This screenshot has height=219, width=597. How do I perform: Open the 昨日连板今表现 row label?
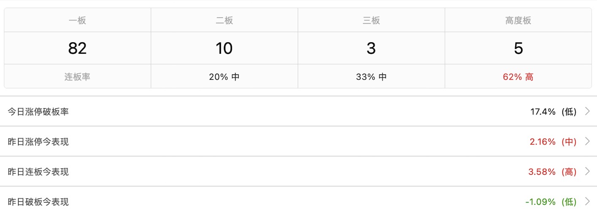(x=38, y=172)
